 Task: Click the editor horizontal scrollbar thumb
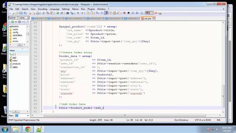click(125, 115)
